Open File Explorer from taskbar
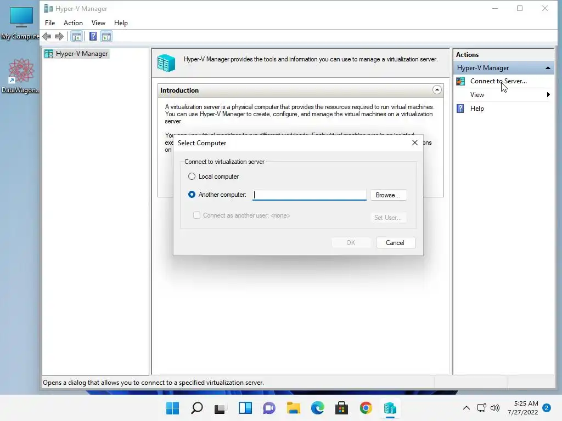Screen dimensions: 562x421 [x=293, y=408]
